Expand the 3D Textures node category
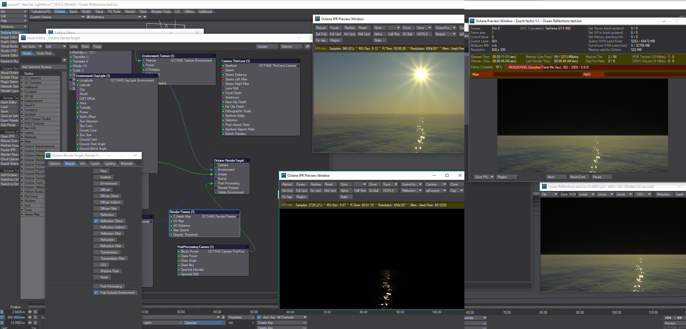 (x=22, y=83)
